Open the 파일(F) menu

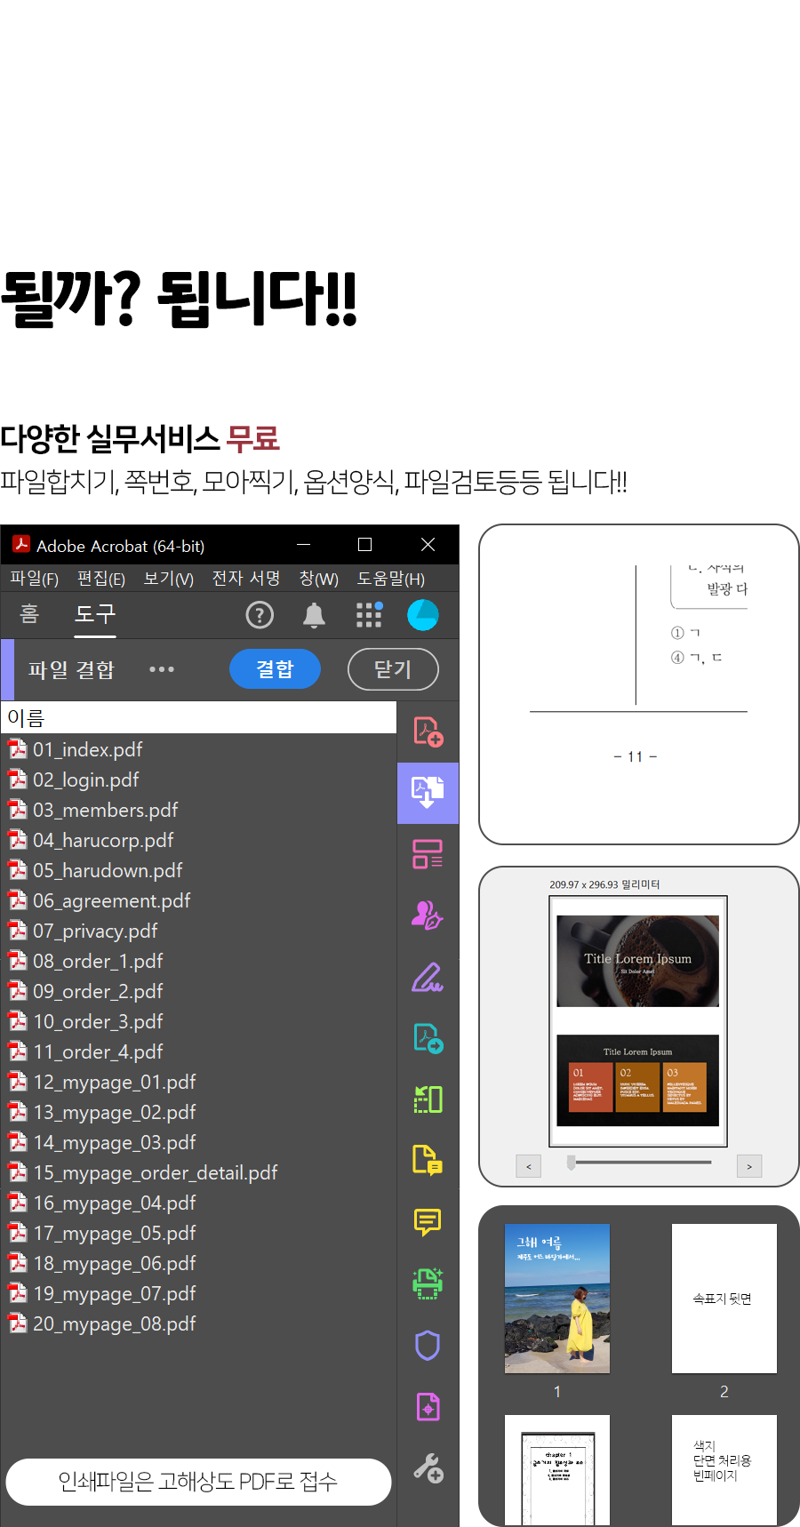pyautogui.click(x=34, y=579)
